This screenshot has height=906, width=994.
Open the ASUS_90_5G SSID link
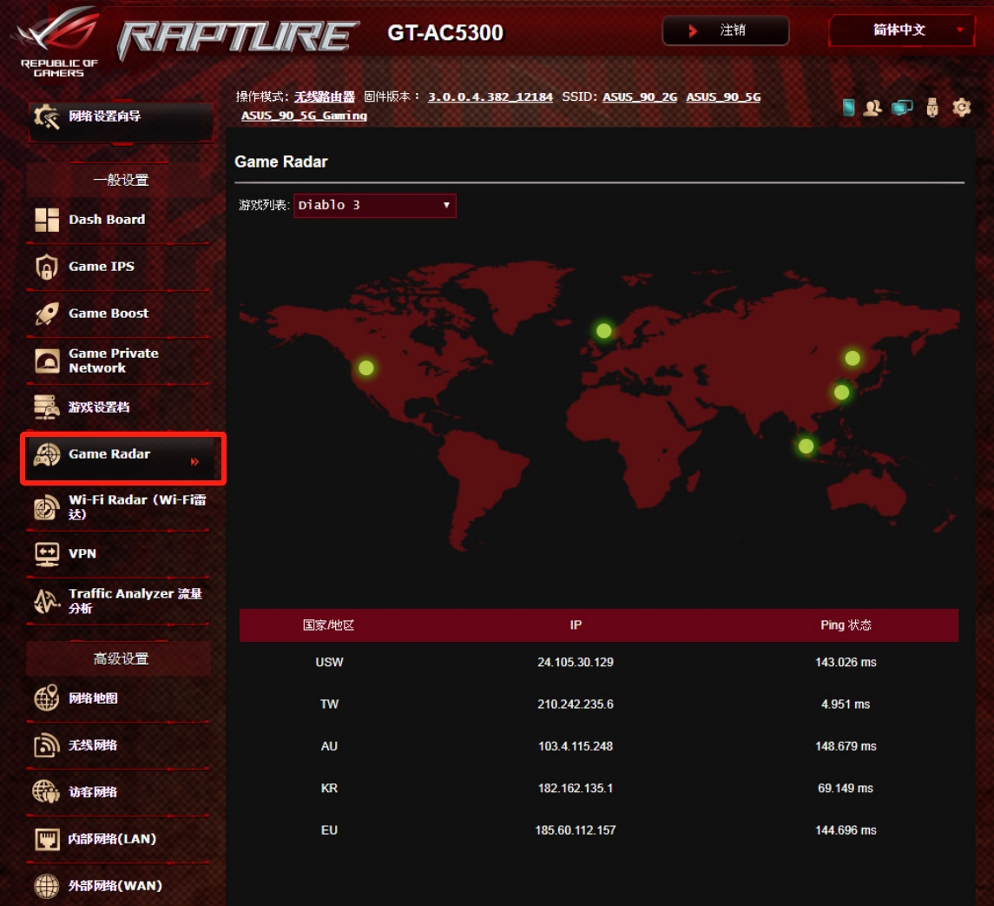coord(723,96)
